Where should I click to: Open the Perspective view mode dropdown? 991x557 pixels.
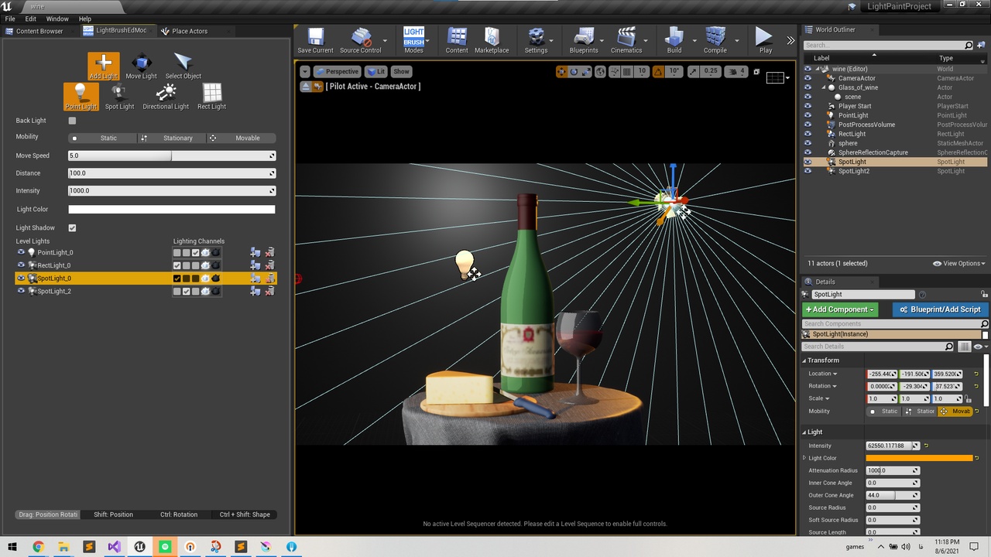(338, 72)
